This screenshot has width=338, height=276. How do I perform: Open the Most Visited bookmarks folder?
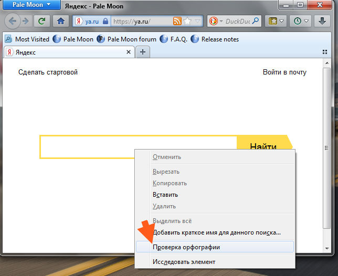pos(27,39)
